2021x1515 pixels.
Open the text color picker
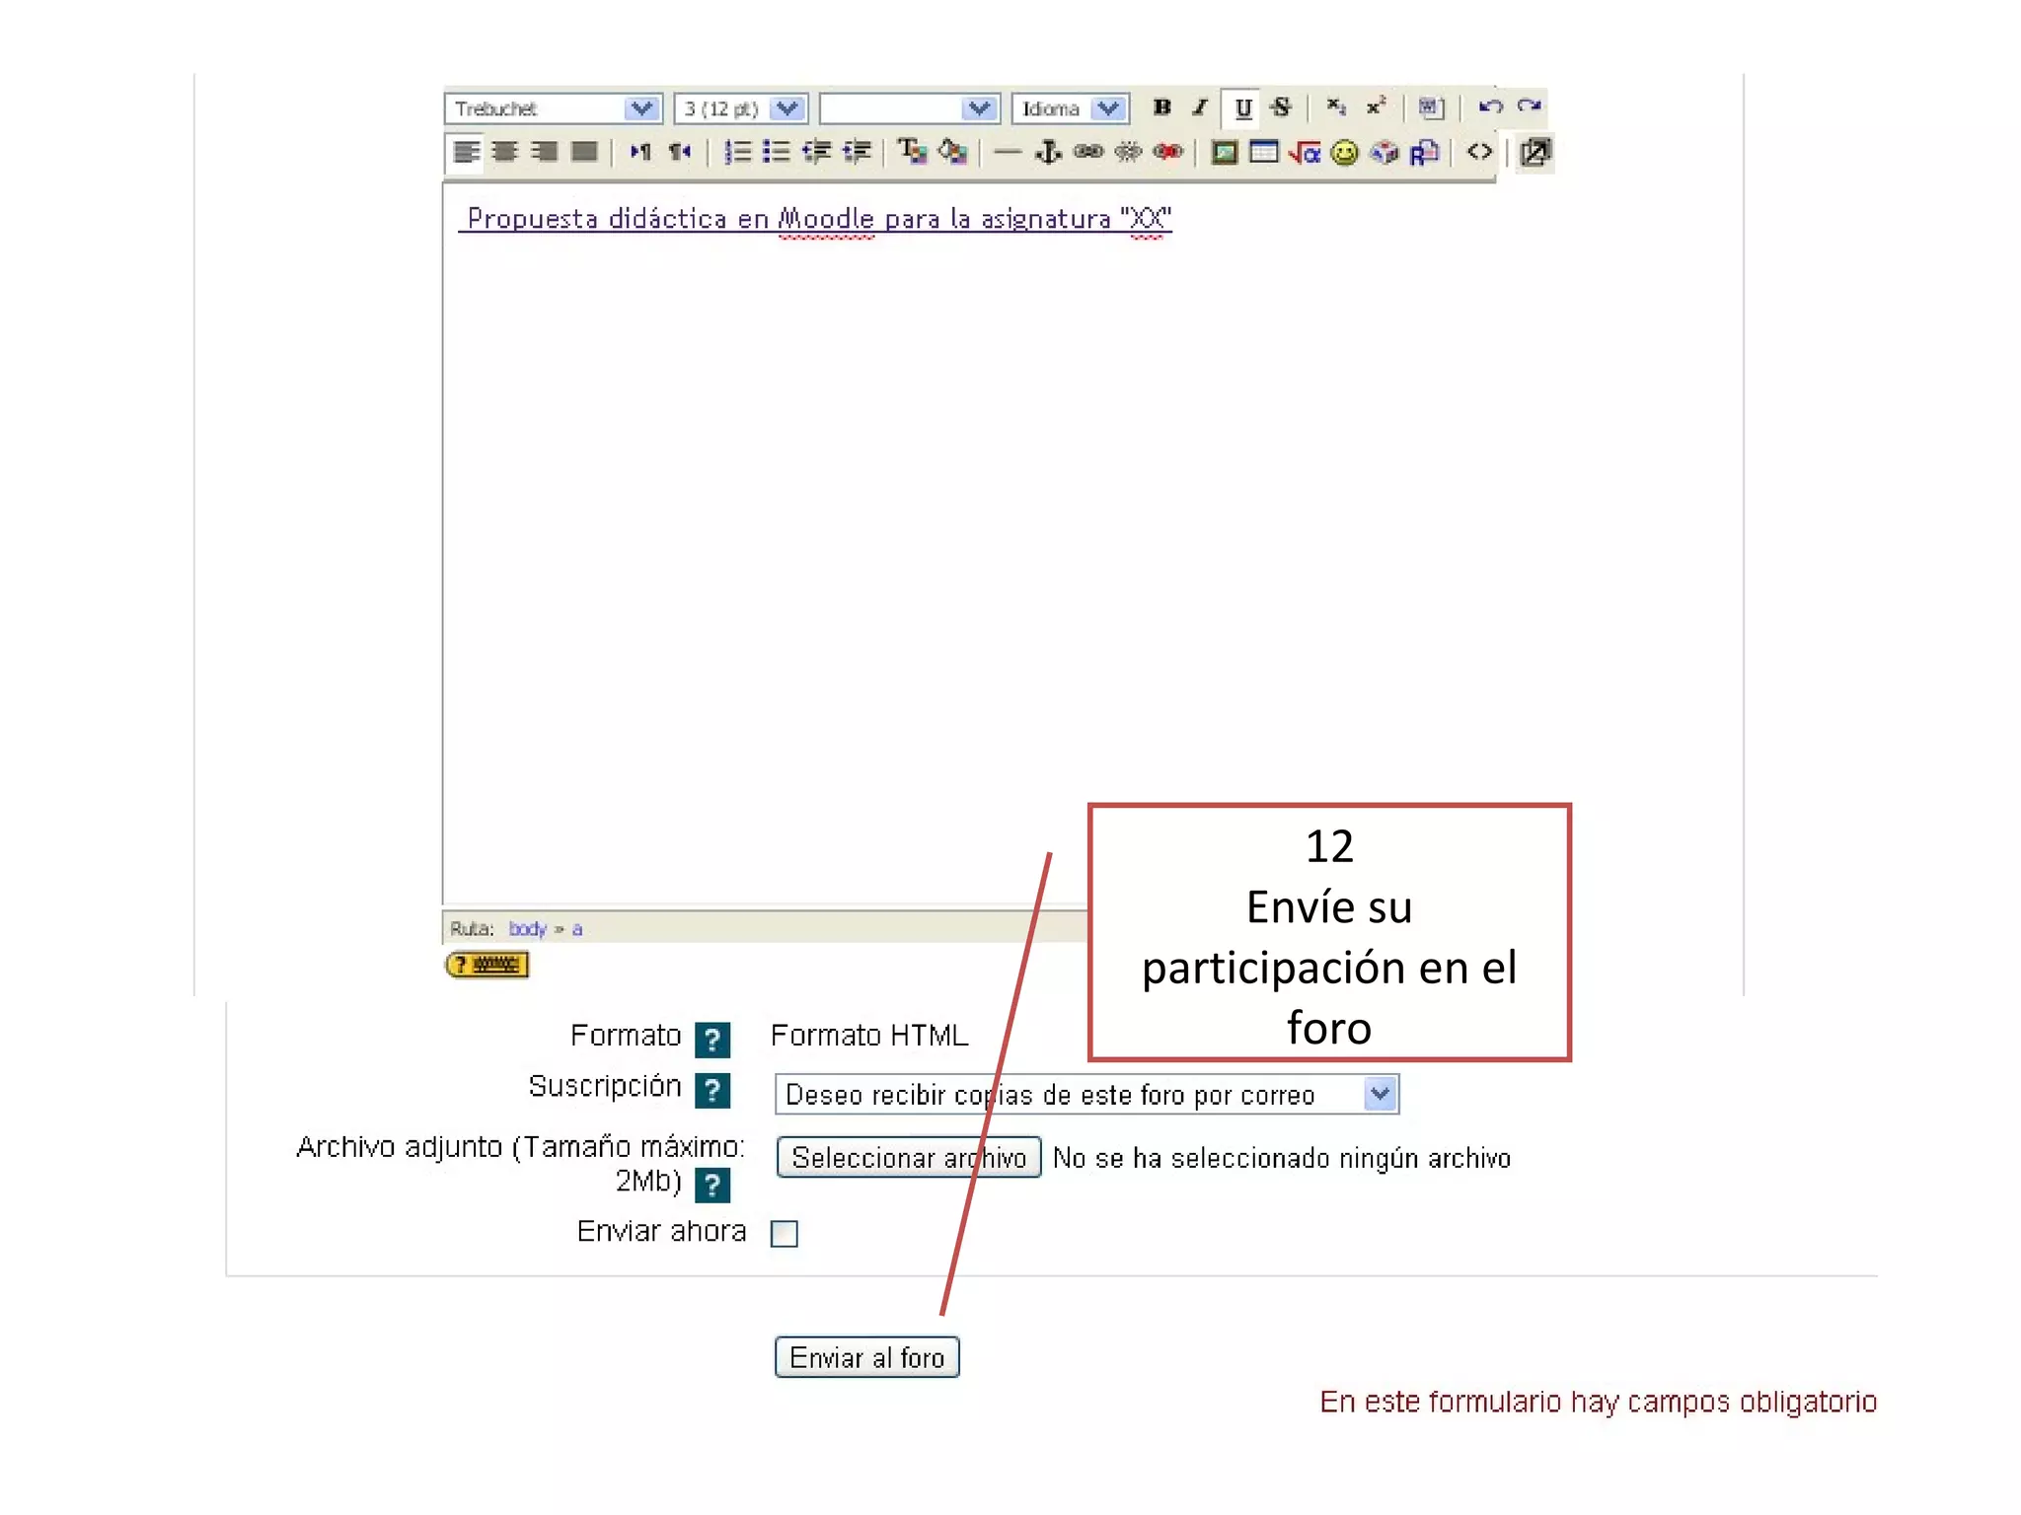(911, 152)
